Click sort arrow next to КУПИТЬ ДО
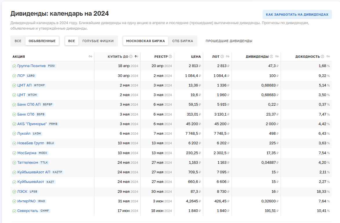Screen dimensions: 340x223 (136, 56)
